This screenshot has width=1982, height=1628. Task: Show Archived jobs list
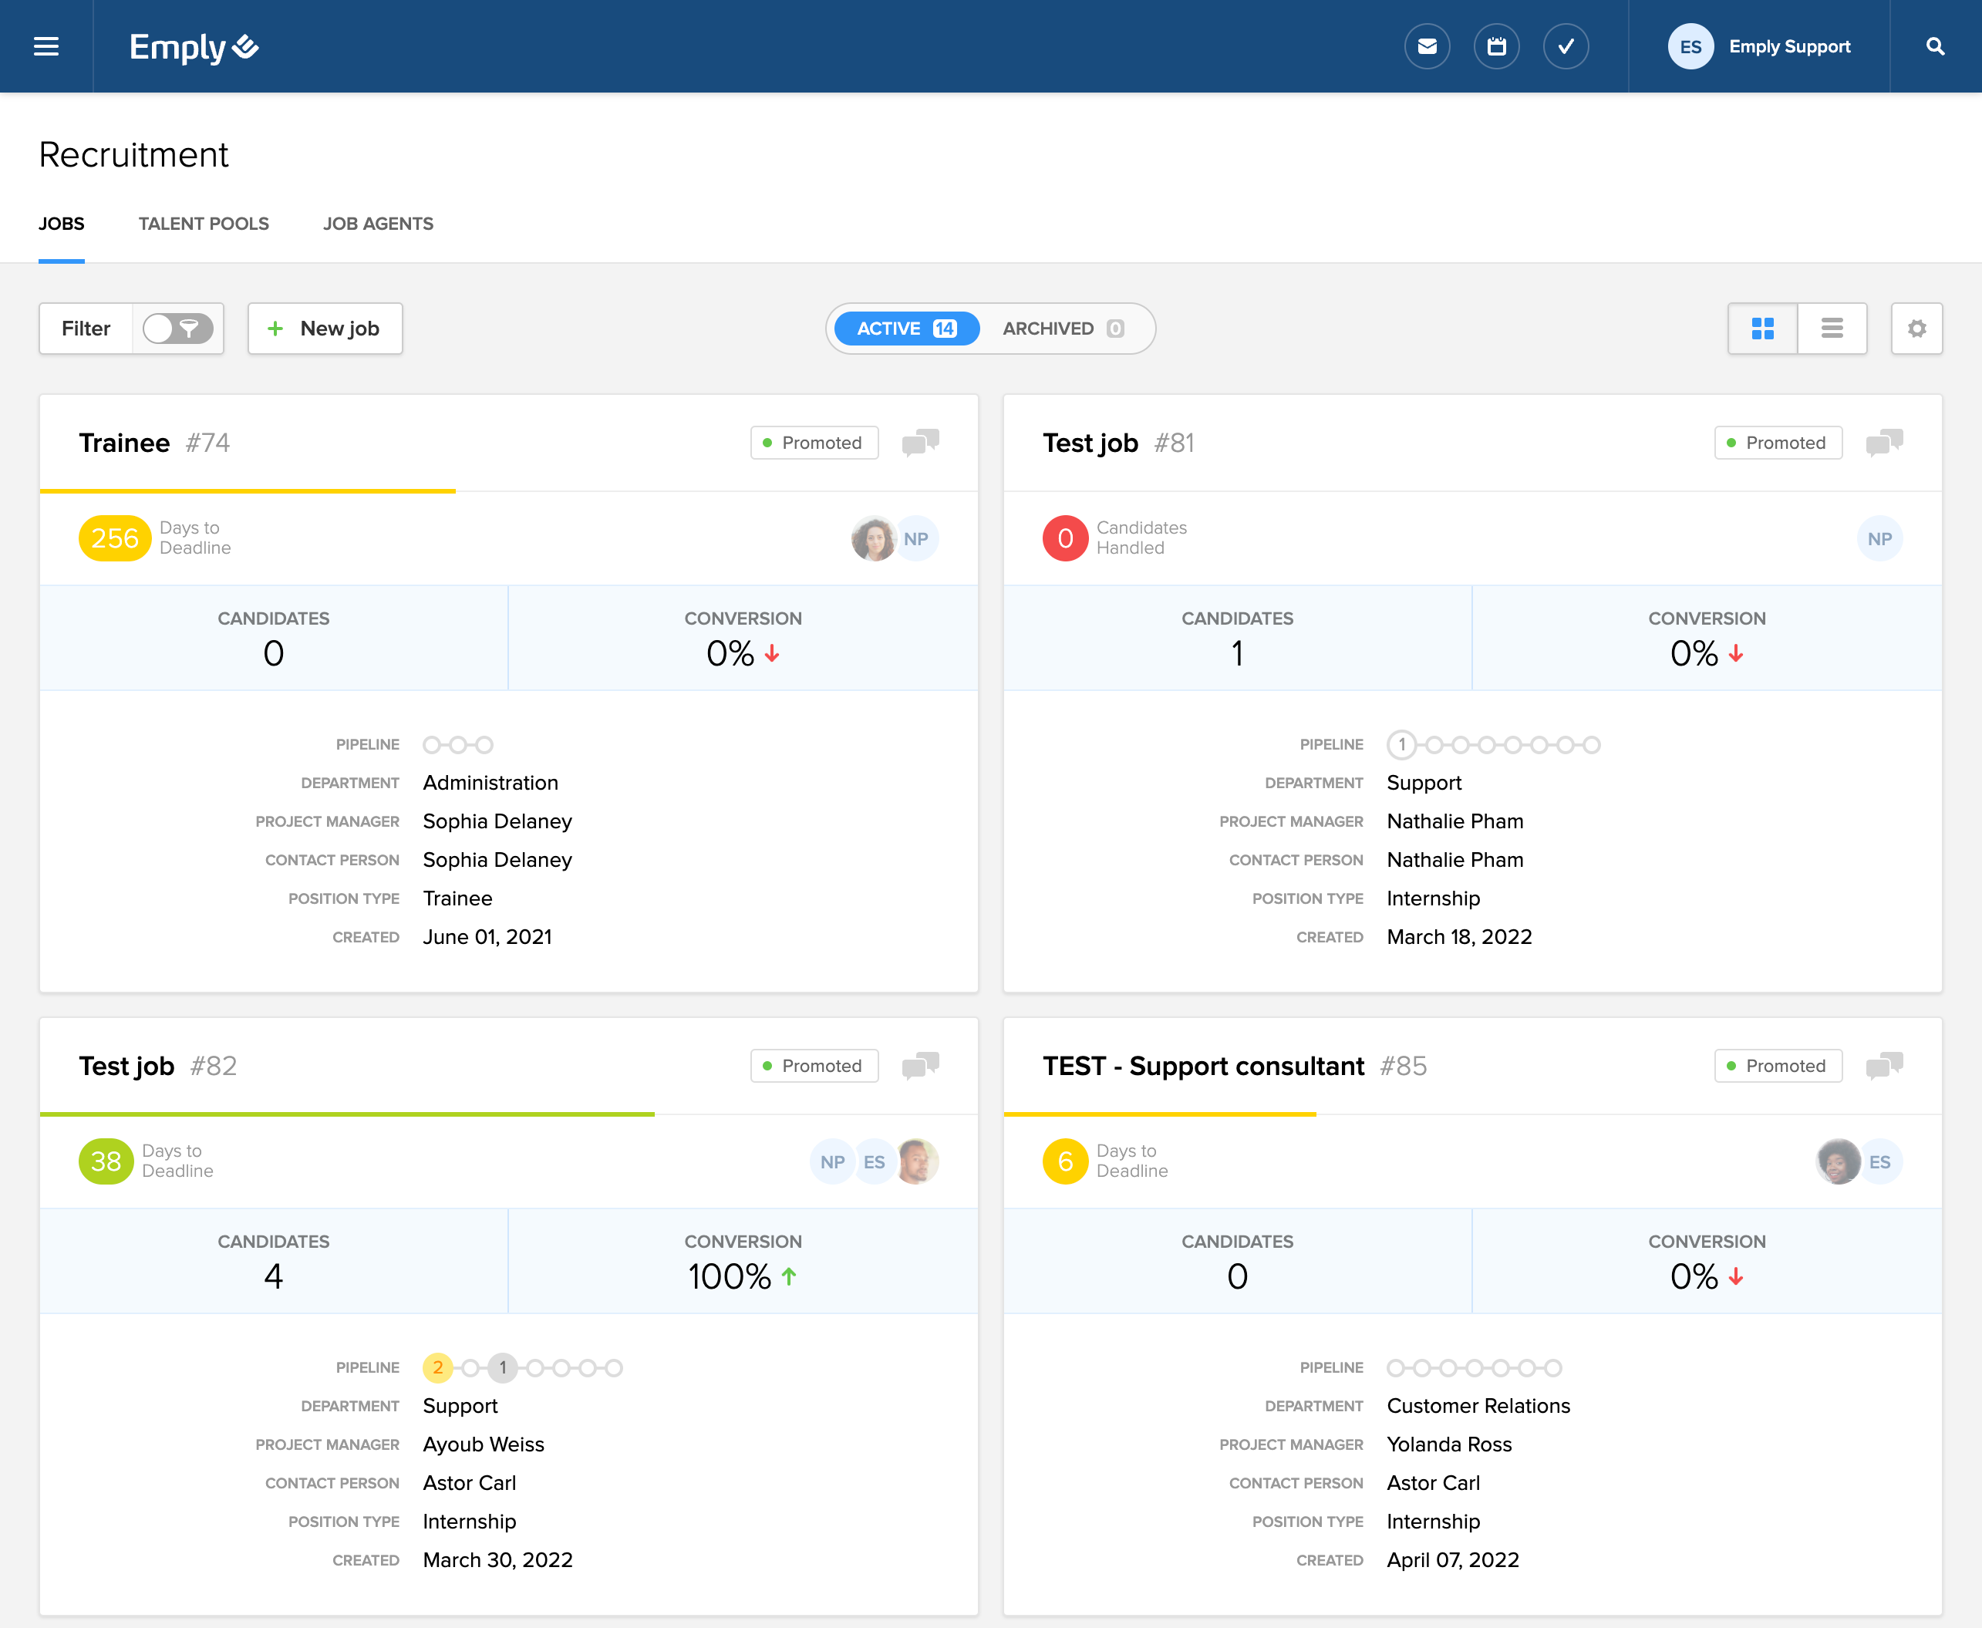click(1062, 329)
